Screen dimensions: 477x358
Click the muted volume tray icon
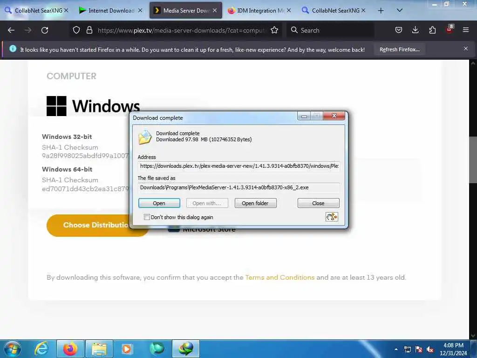point(430,350)
